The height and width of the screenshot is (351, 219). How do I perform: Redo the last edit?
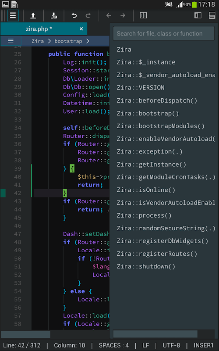(x=88, y=15)
